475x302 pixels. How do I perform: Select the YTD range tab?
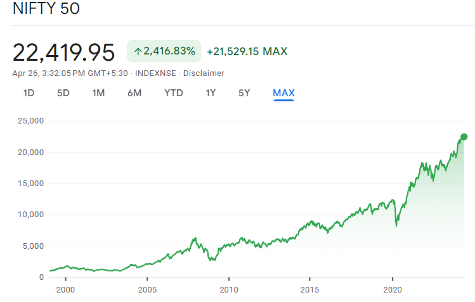pos(173,93)
